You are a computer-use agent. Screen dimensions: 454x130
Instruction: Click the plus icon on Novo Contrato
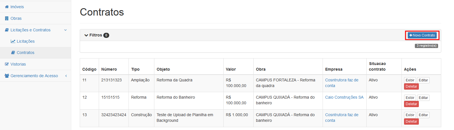[x=411, y=35]
